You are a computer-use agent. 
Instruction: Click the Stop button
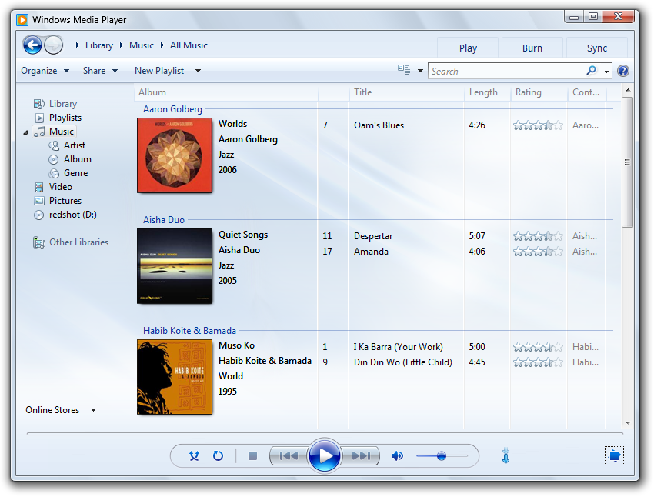pyautogui.click(x=252, y=455)
